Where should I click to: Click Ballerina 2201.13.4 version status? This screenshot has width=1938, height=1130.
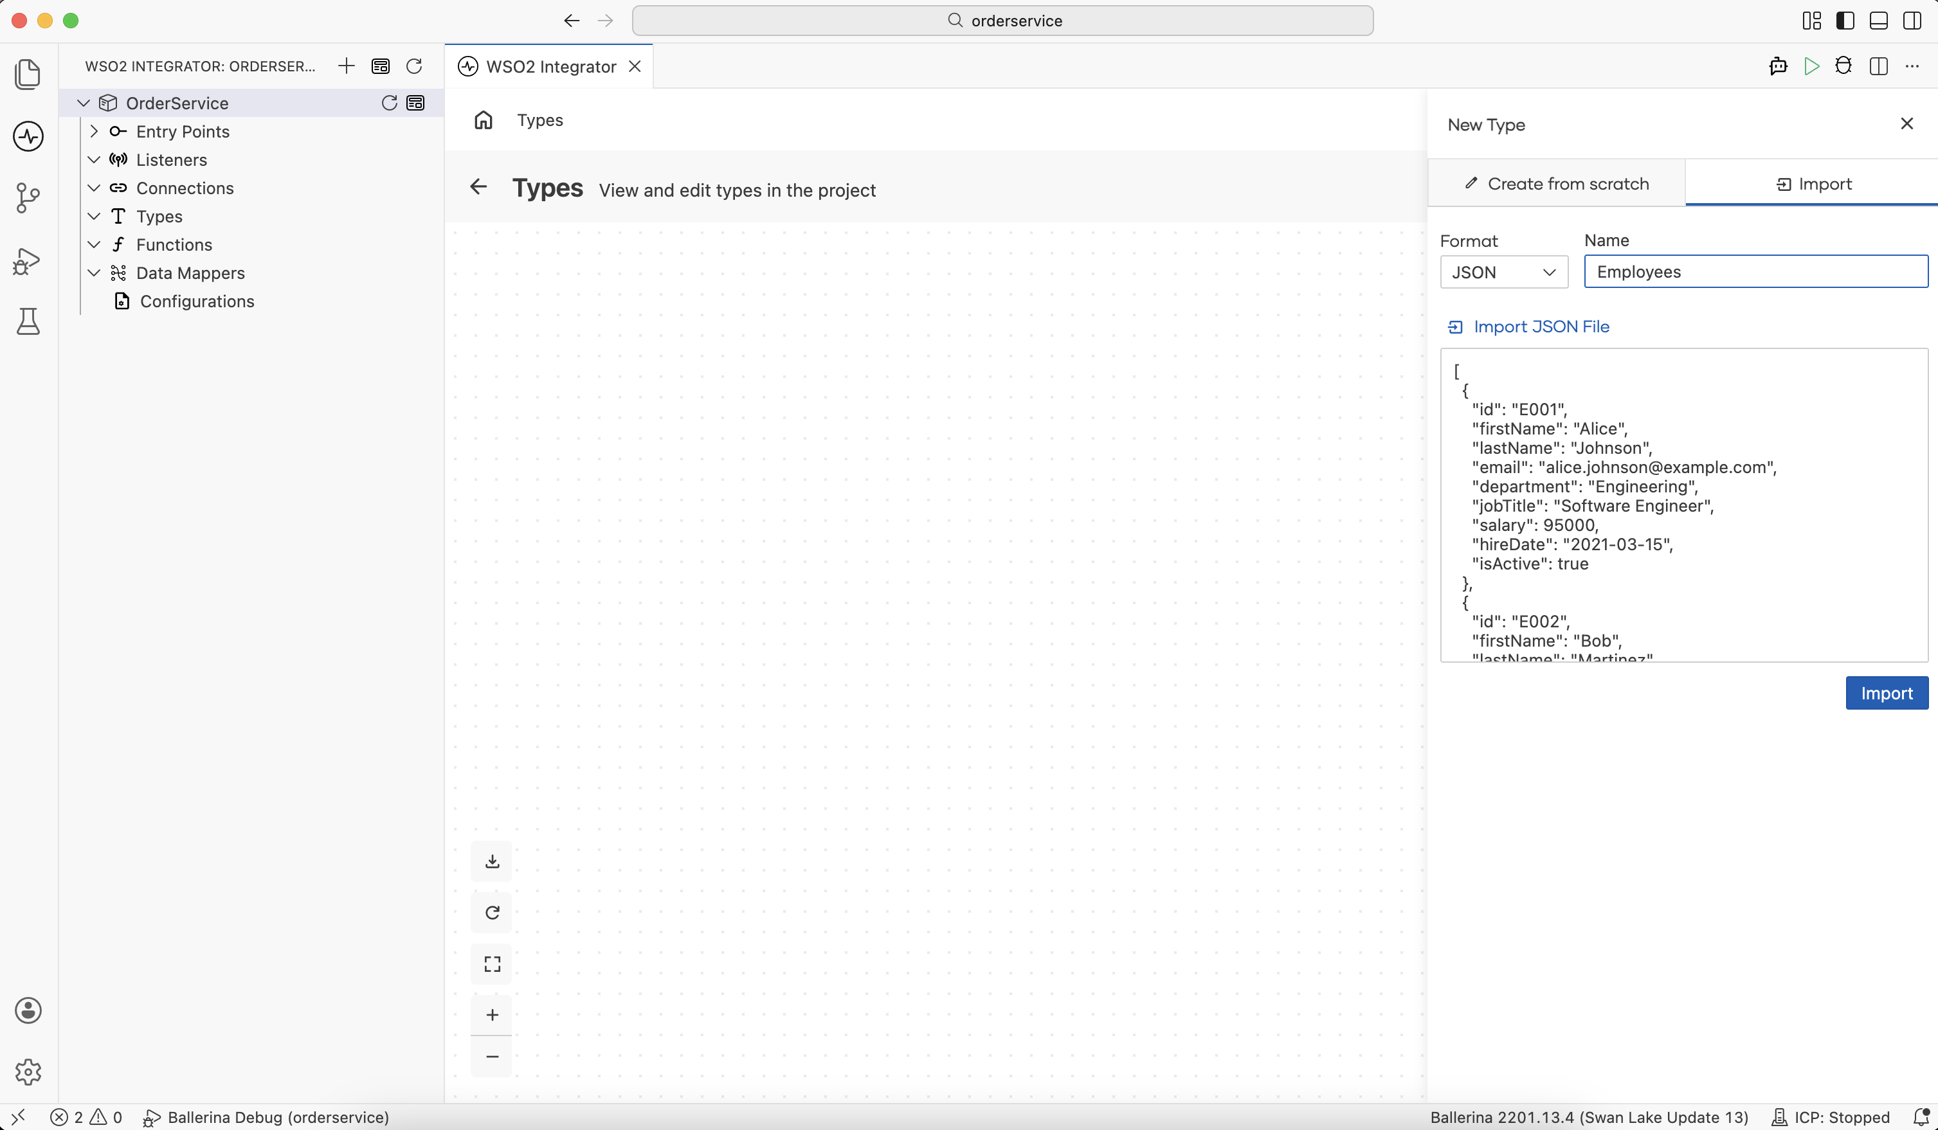[x=1589, y=1117]
